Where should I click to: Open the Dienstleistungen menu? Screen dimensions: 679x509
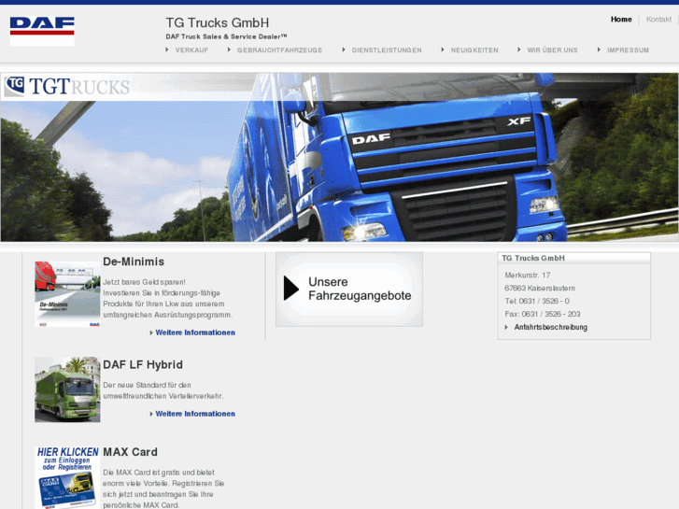pos(387,50)
